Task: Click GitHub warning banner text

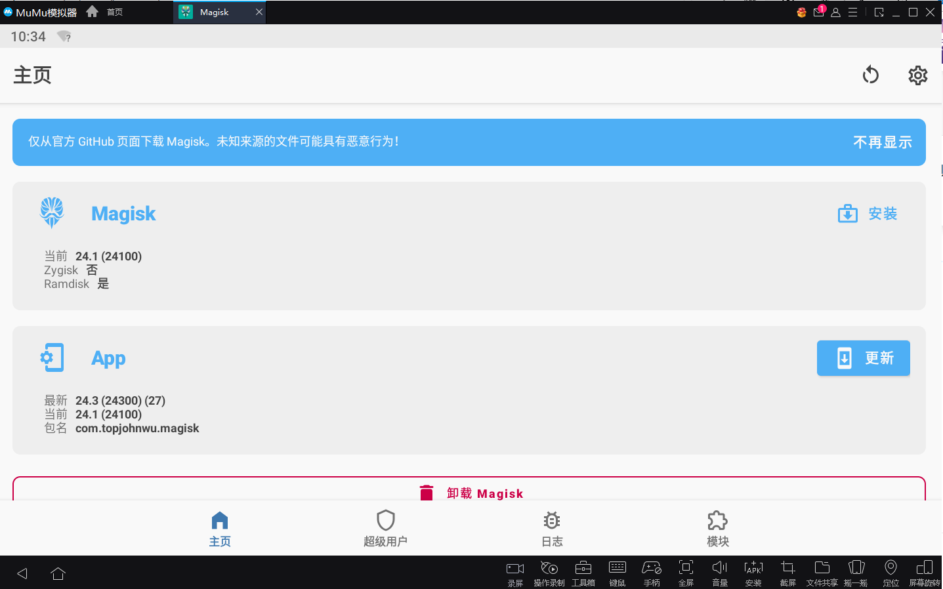Action: click(214, 142)
